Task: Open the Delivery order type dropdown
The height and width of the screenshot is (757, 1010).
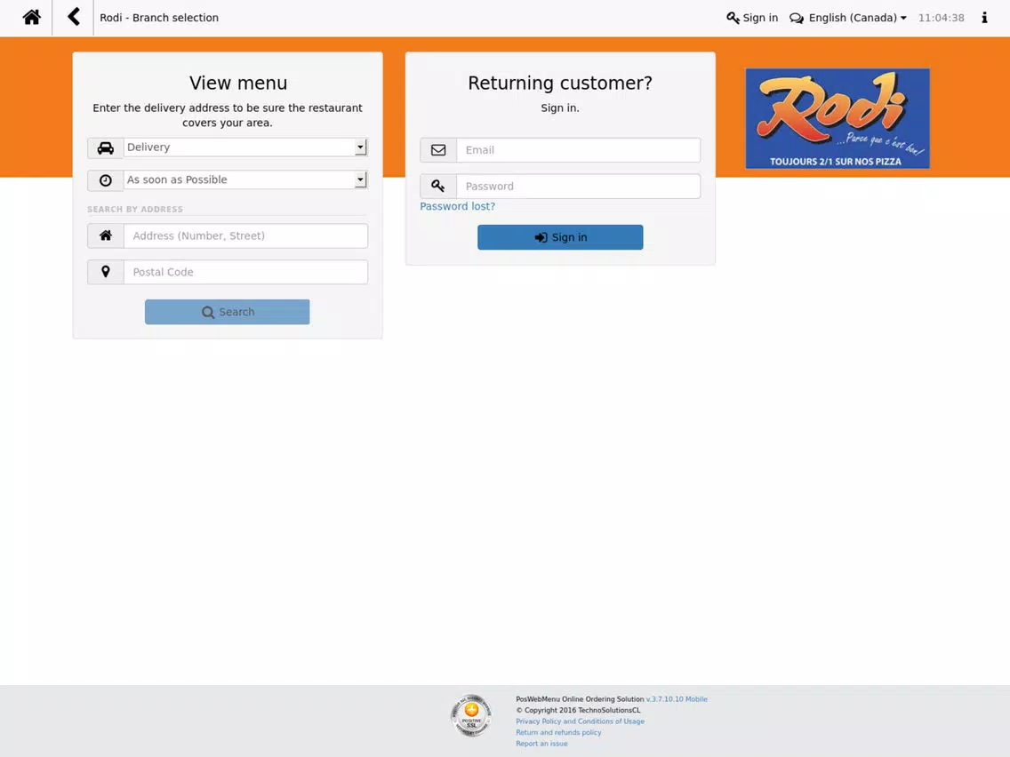Action: point(245,147)
